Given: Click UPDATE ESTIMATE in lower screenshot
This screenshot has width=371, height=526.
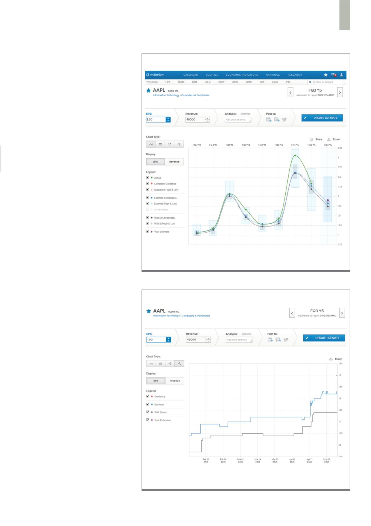Looking at the screenshot, I should point(324,338).
